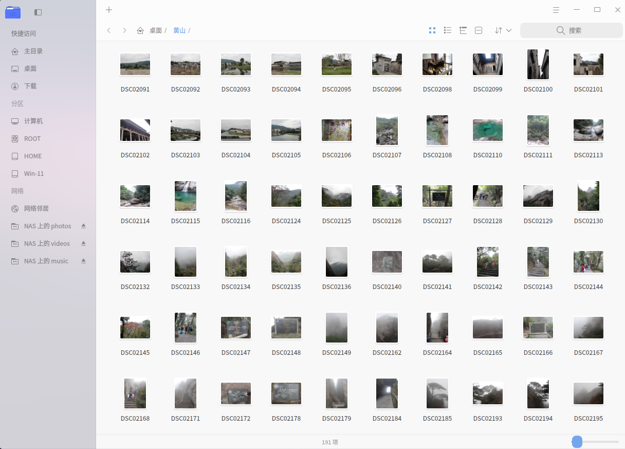Select the DSC02091 photo thumbnail

135,64
